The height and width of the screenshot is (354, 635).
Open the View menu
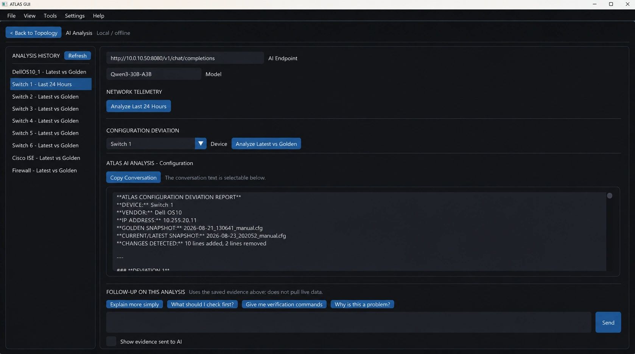coord(30,16)
